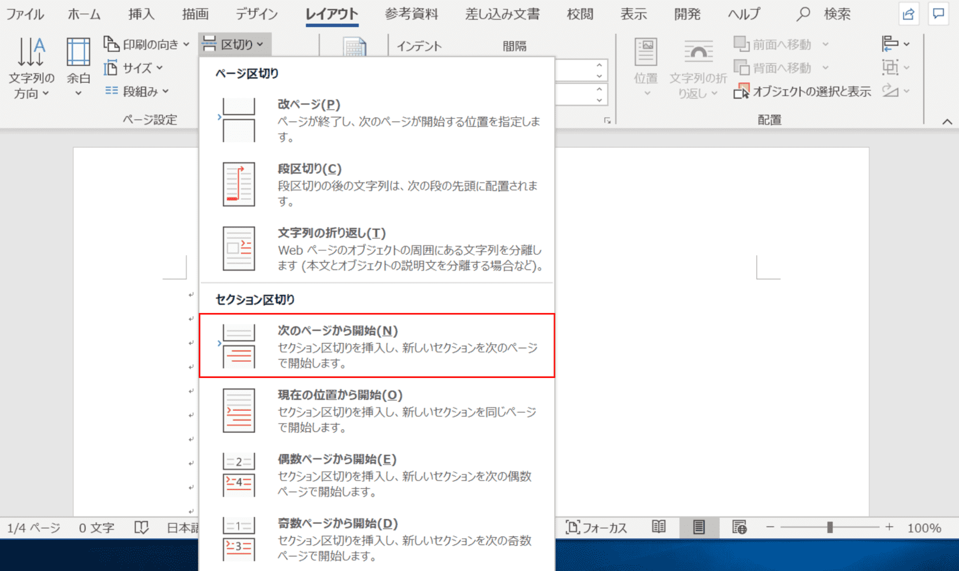Collapse the ribbon with the chevron
959x571 pixels.
947,122
